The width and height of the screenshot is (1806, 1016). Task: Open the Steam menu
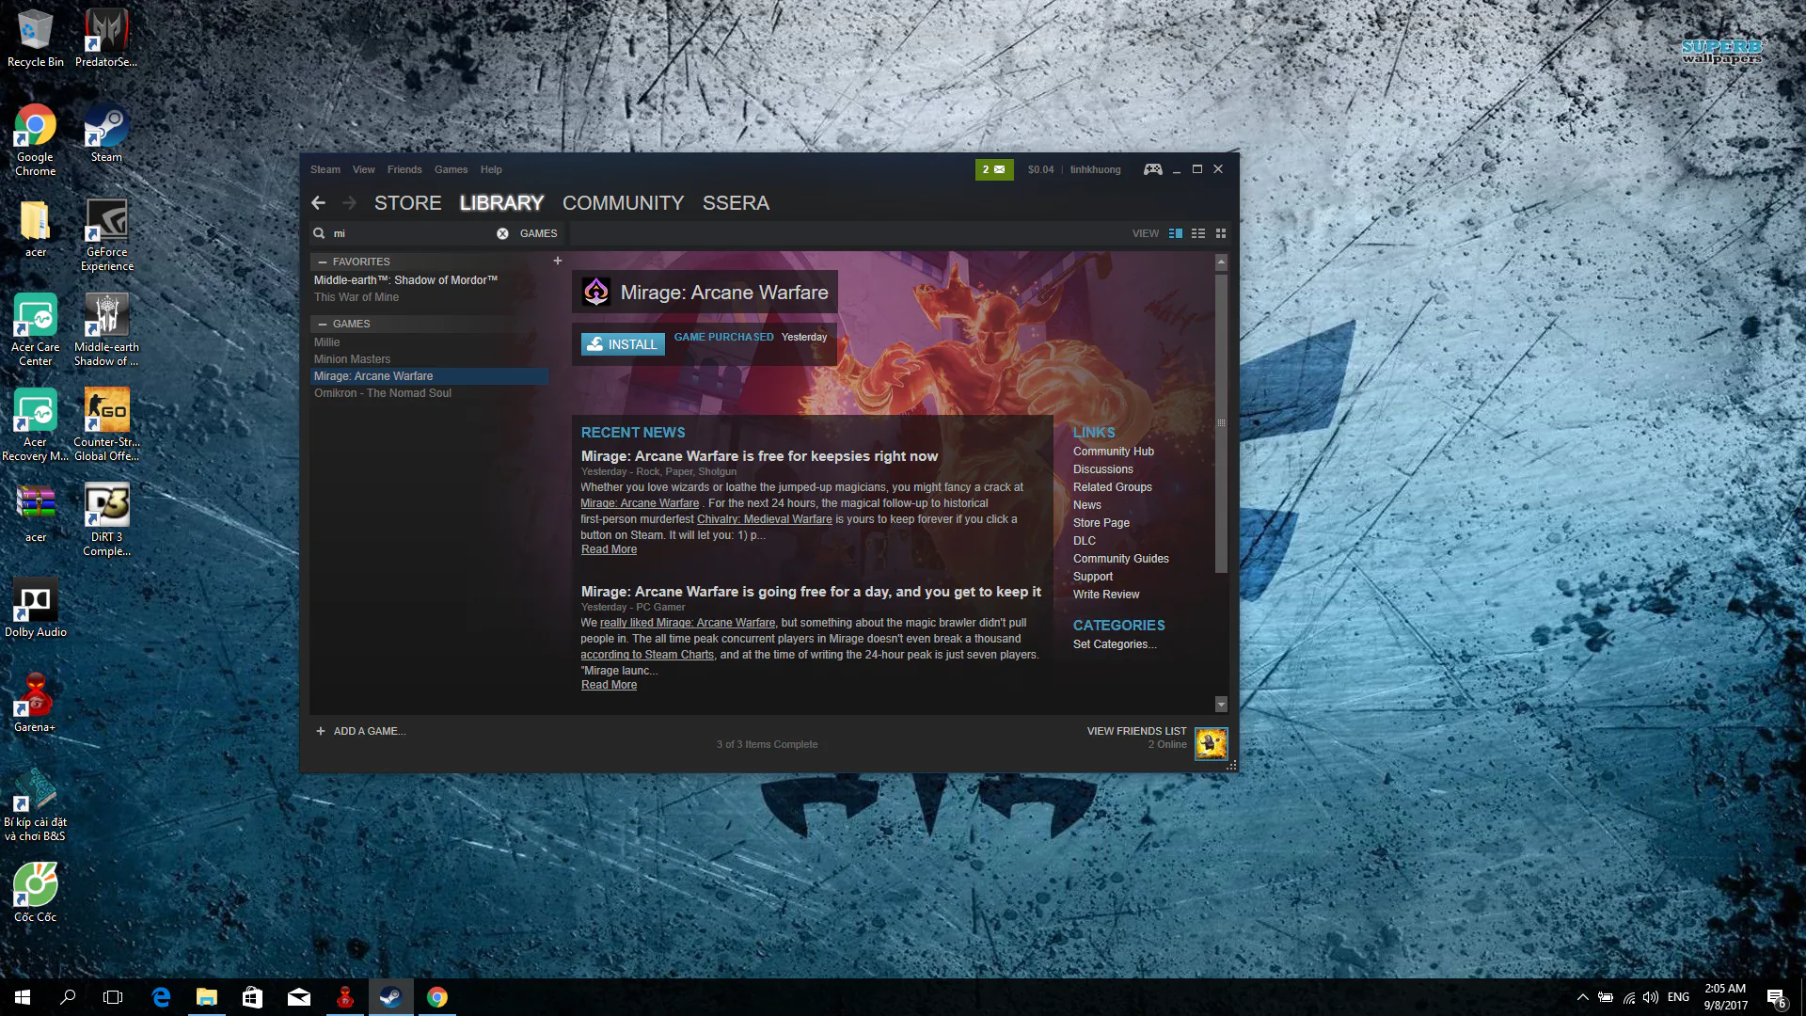pyautogui.click(x=325, y=169)
